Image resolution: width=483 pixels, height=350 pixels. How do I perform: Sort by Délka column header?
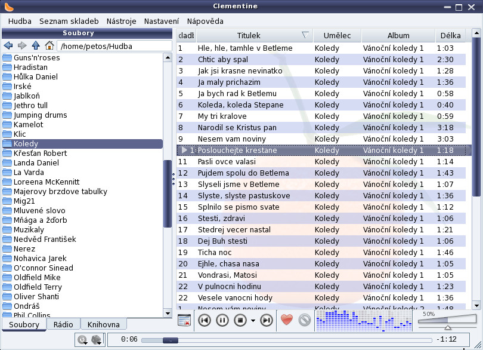pyautogui.click(x=450, y=35)
